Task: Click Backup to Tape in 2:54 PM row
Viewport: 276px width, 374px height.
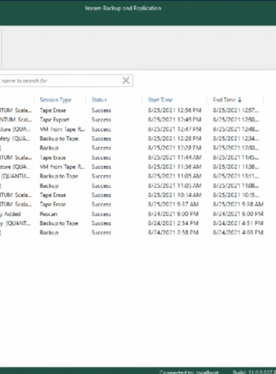Action: coord(59,223)
